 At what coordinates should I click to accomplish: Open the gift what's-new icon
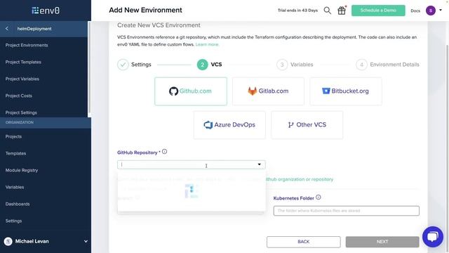click(342, 11)
